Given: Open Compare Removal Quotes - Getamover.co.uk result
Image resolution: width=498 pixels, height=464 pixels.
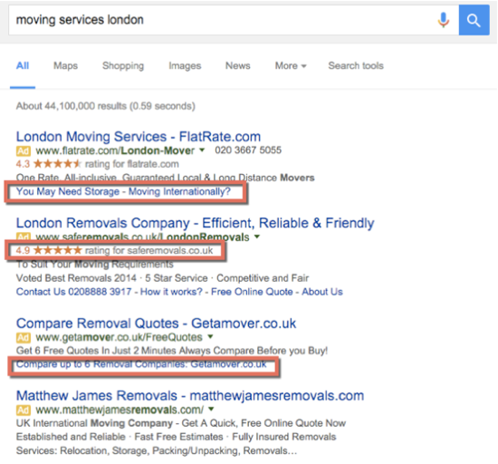Looking at the screenshot, I should click(x=156, y=324).
